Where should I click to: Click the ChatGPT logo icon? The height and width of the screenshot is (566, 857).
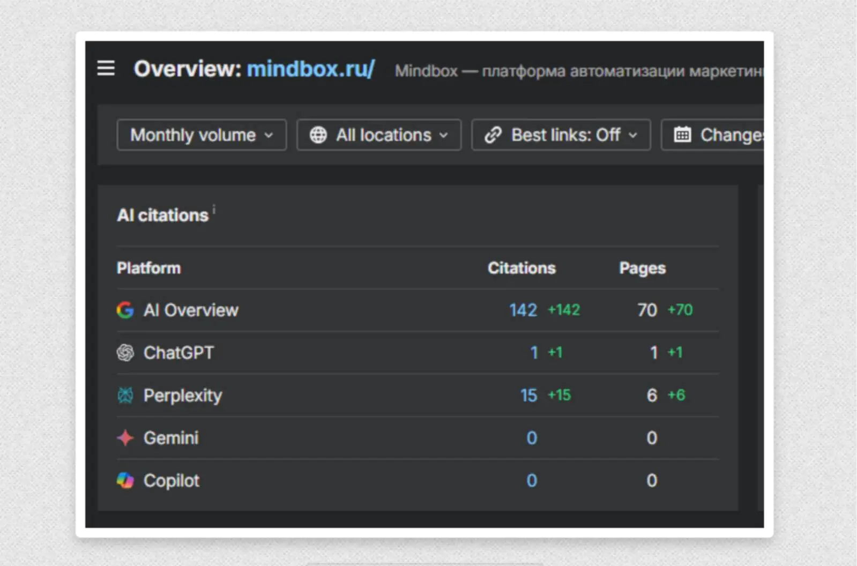[x=125, y=353]
